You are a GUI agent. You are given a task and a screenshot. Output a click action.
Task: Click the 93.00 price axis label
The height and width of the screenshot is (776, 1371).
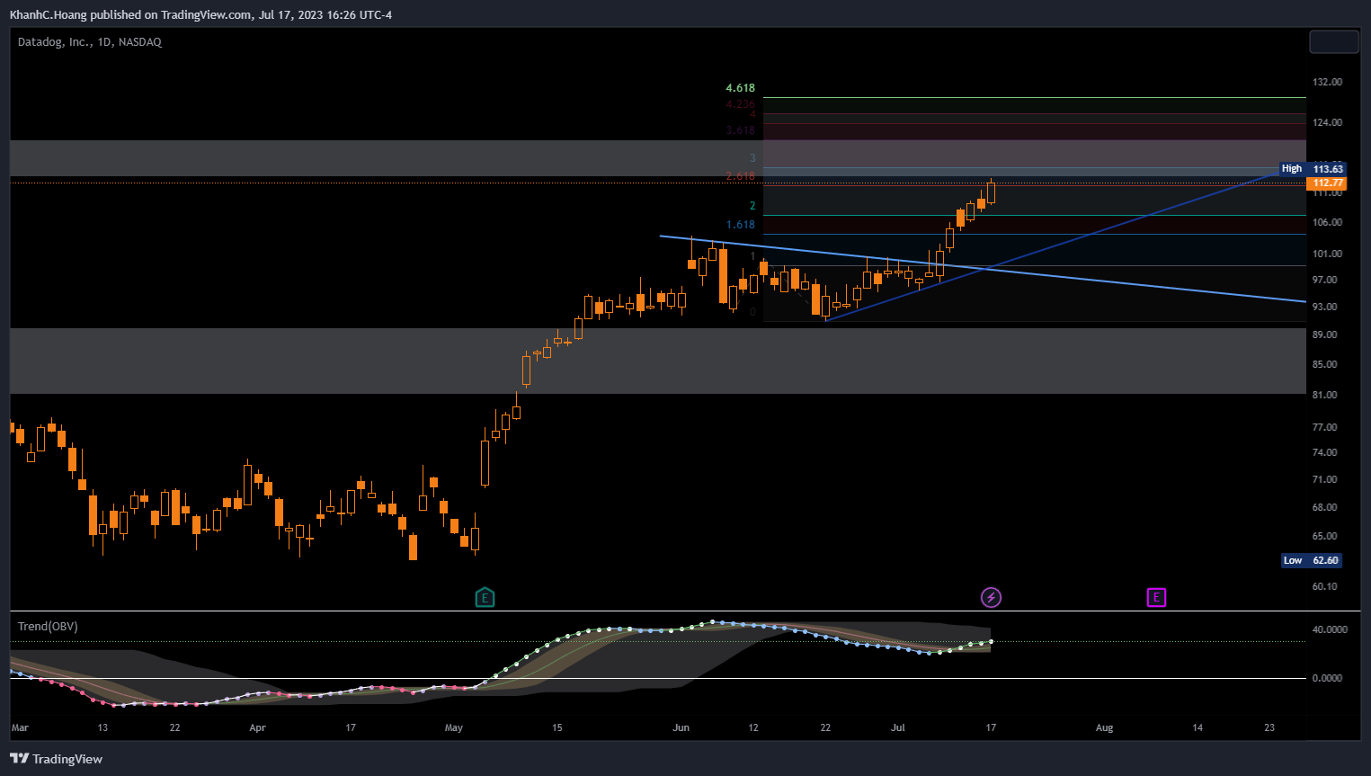click(x=1324, y=307)
